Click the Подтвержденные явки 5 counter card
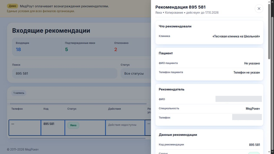 point(86,47)
